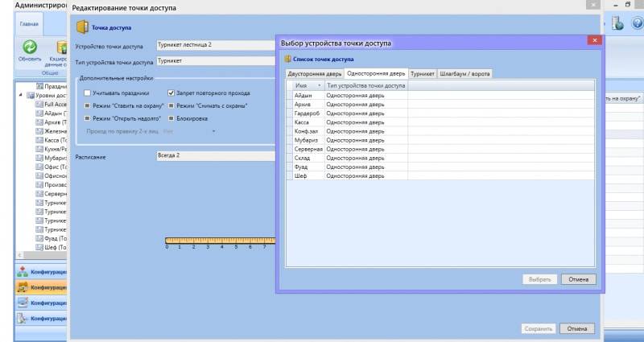Select Айдын row in device table
Image resolution: width=644 pixels, height=342 pixels.
[440, 95]
